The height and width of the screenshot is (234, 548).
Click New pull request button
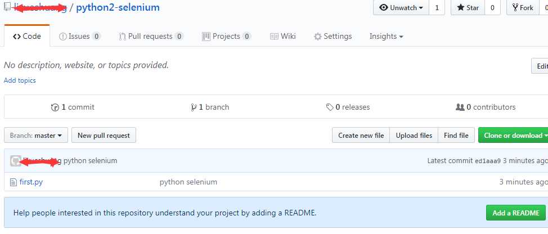[104, 135]
